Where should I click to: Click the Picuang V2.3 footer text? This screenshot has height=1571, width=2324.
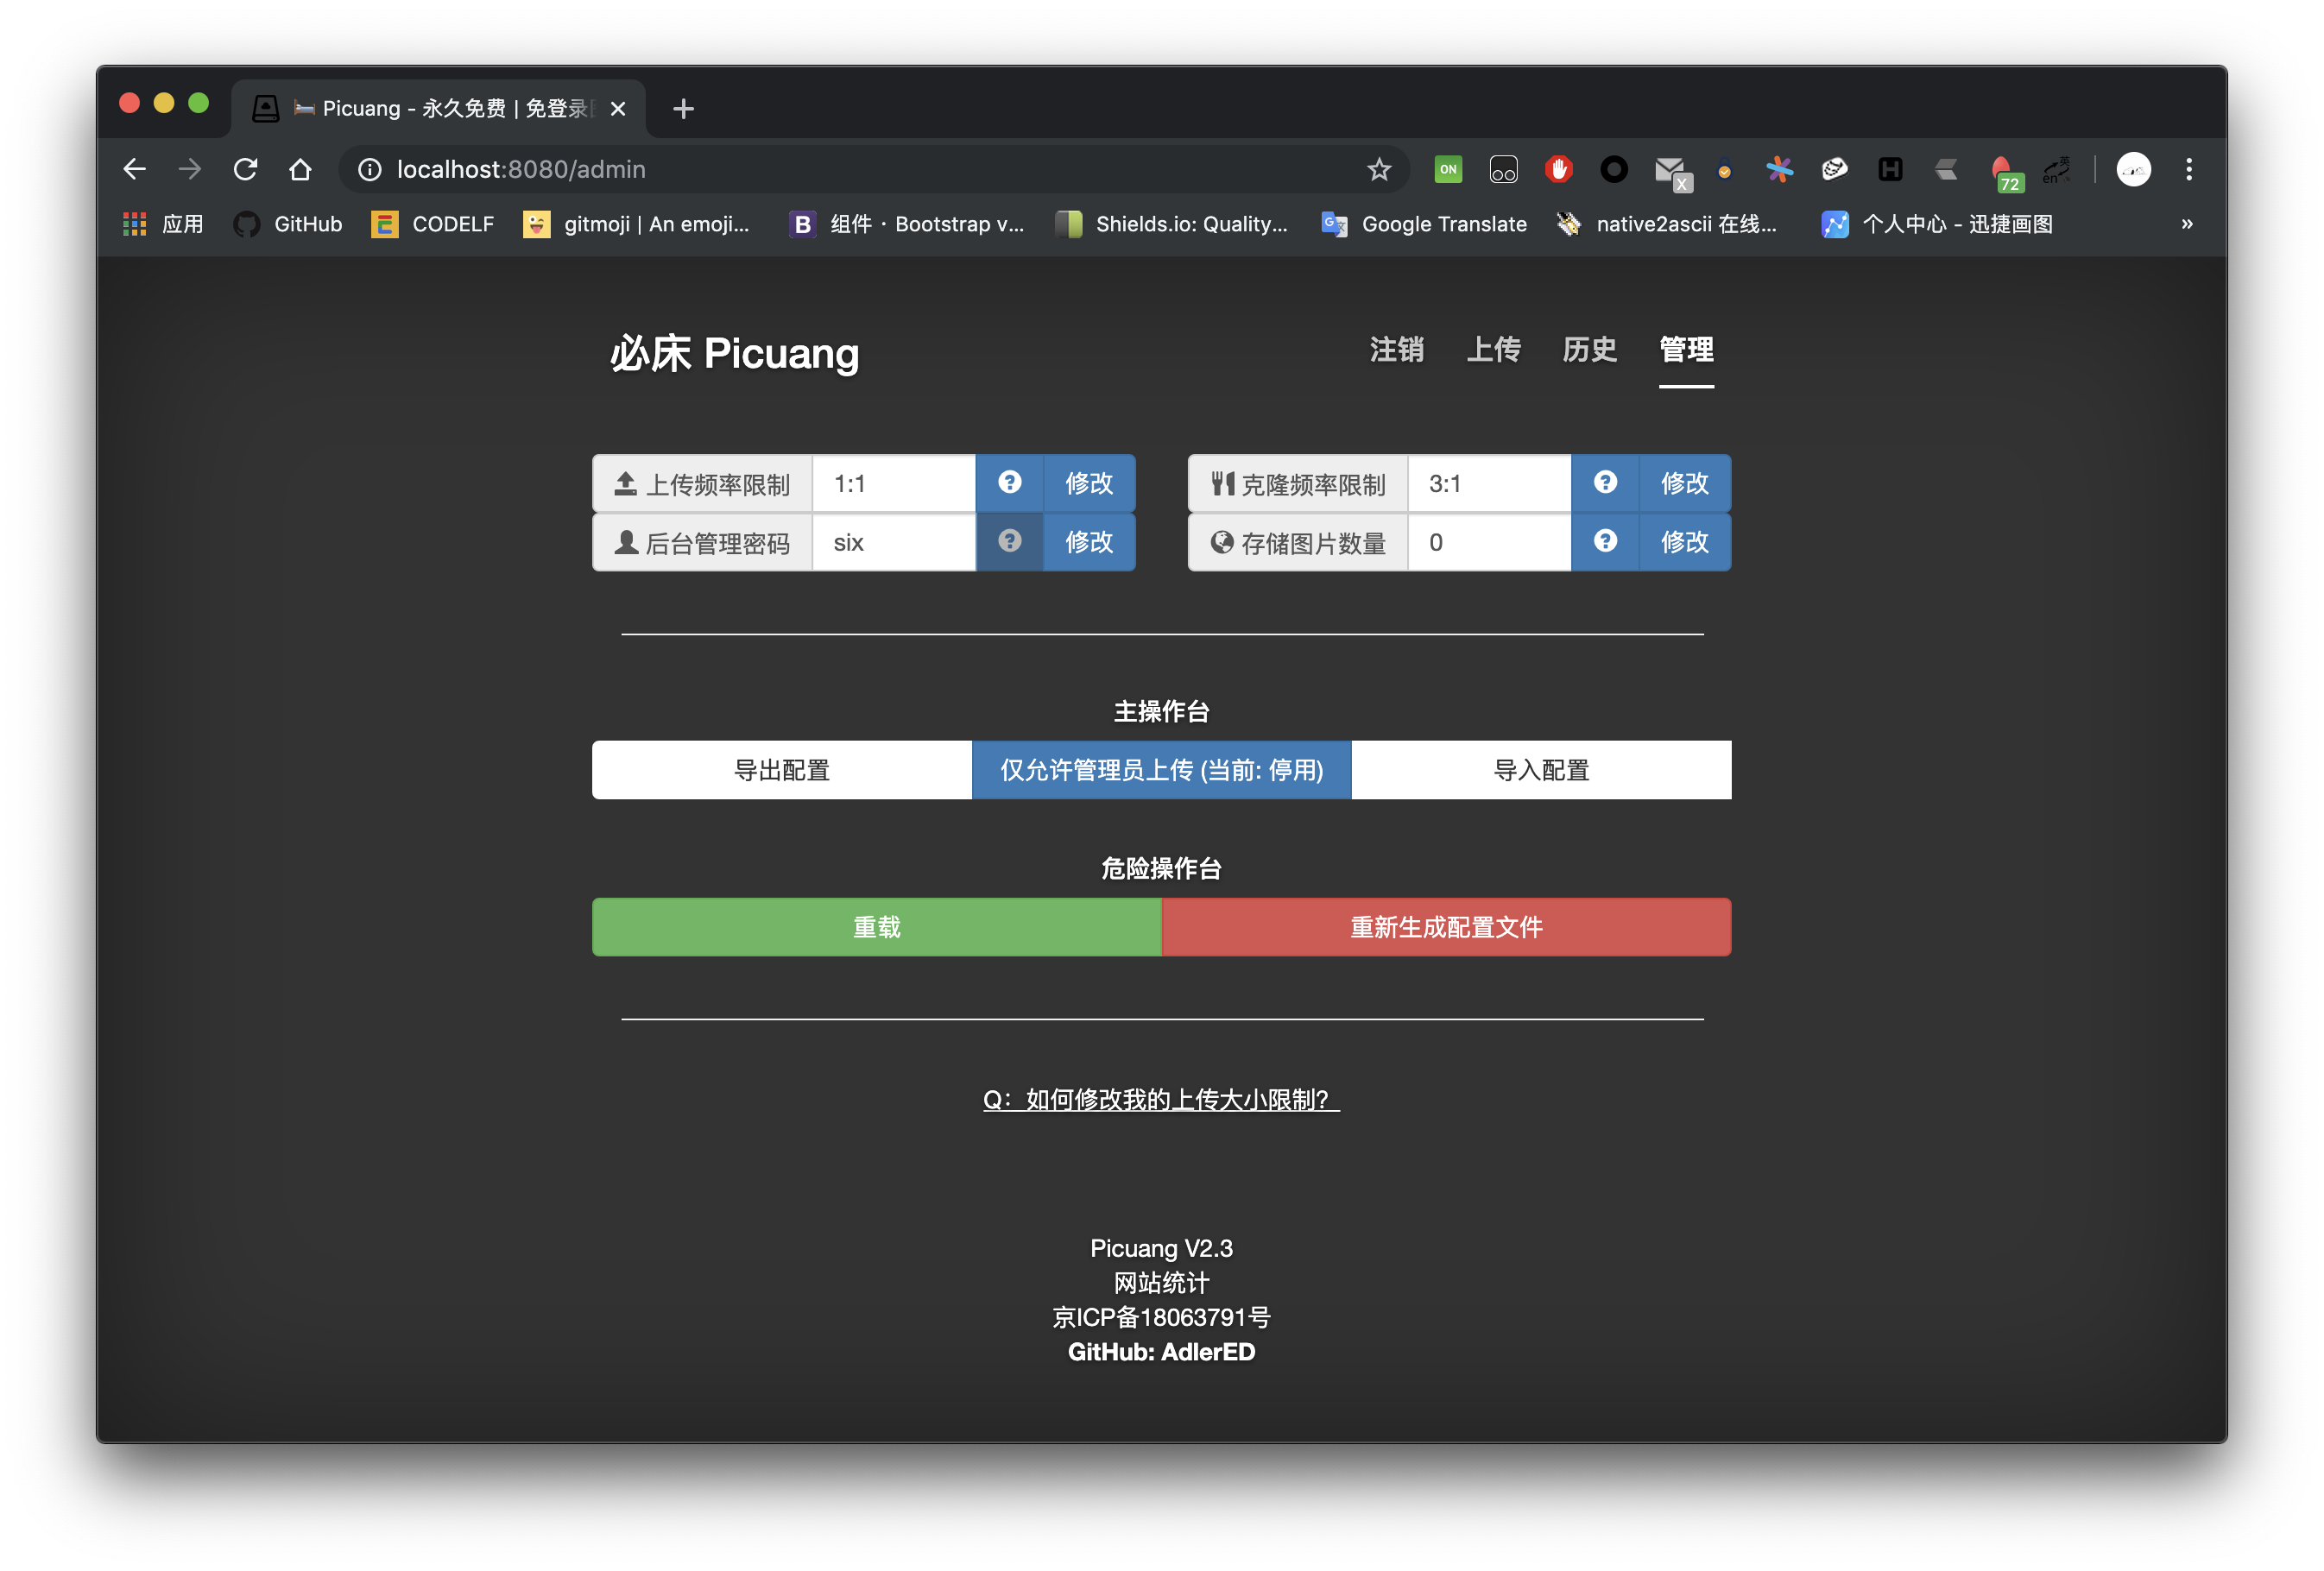point(1161,1248)
